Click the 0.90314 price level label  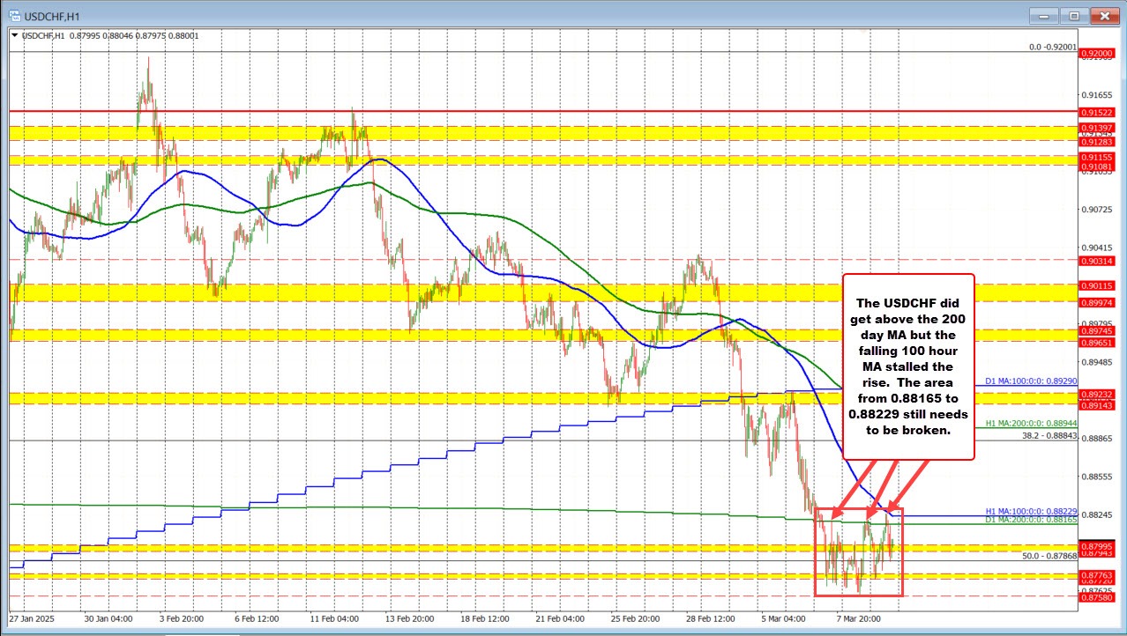(x=1099, y=262)
